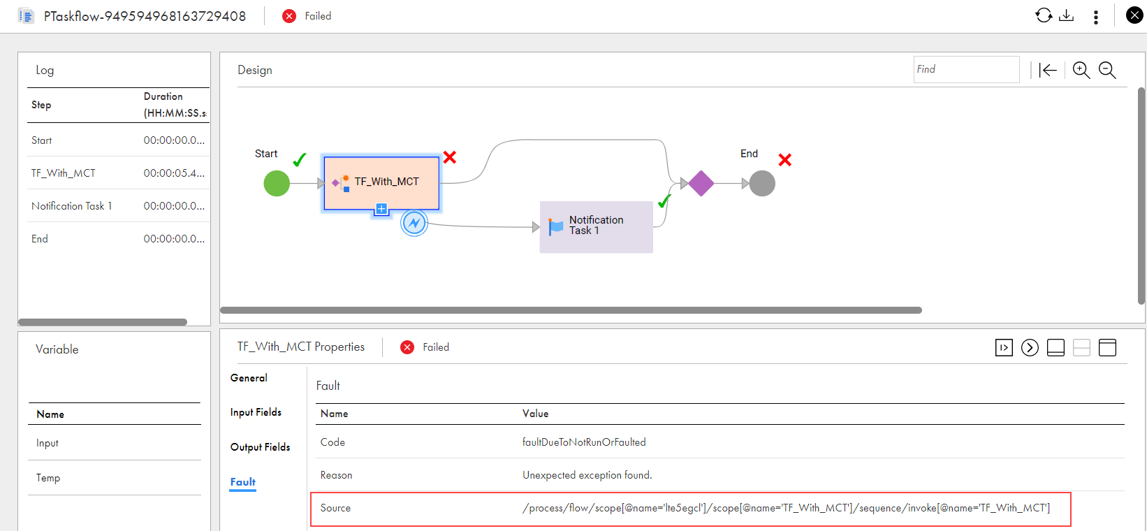The width and height of the screenshot is (1147, 531).
Task: Click the red X beside End node
Action: (x=785, y=160)
